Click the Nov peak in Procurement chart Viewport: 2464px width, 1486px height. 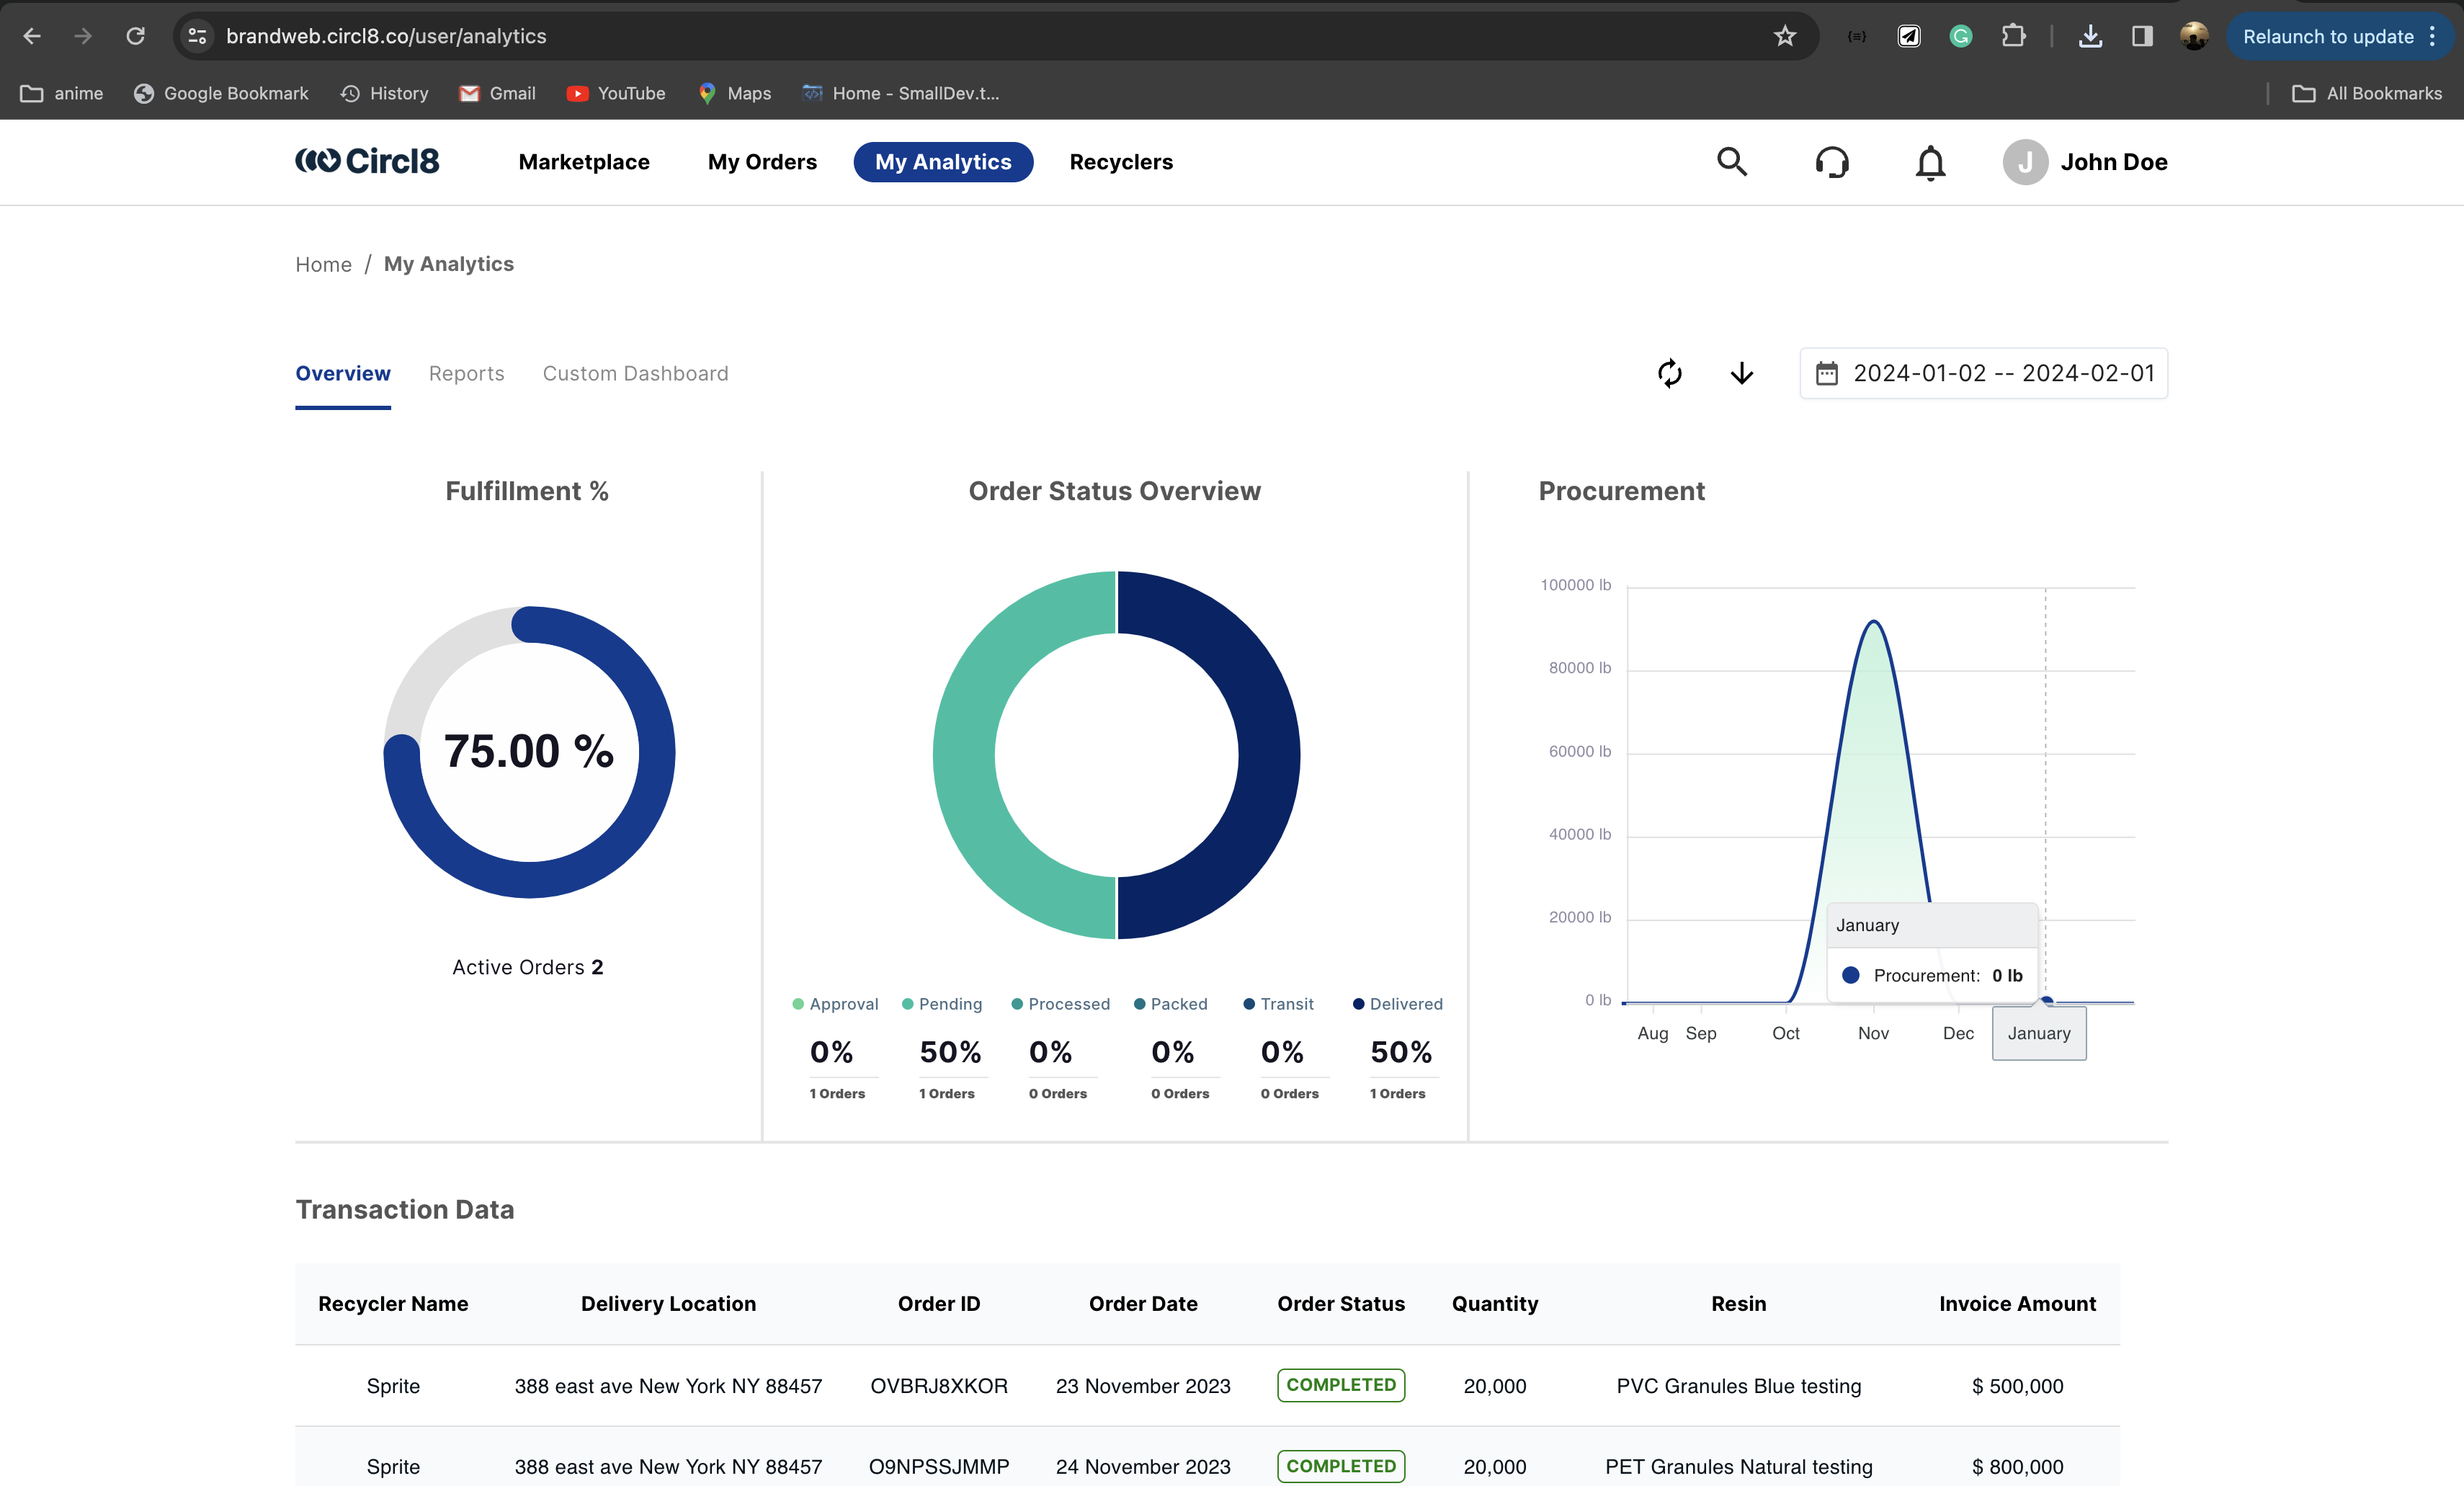[x=1873, y=623]
